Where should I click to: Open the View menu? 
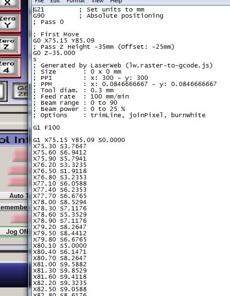(x=97, y=1)
